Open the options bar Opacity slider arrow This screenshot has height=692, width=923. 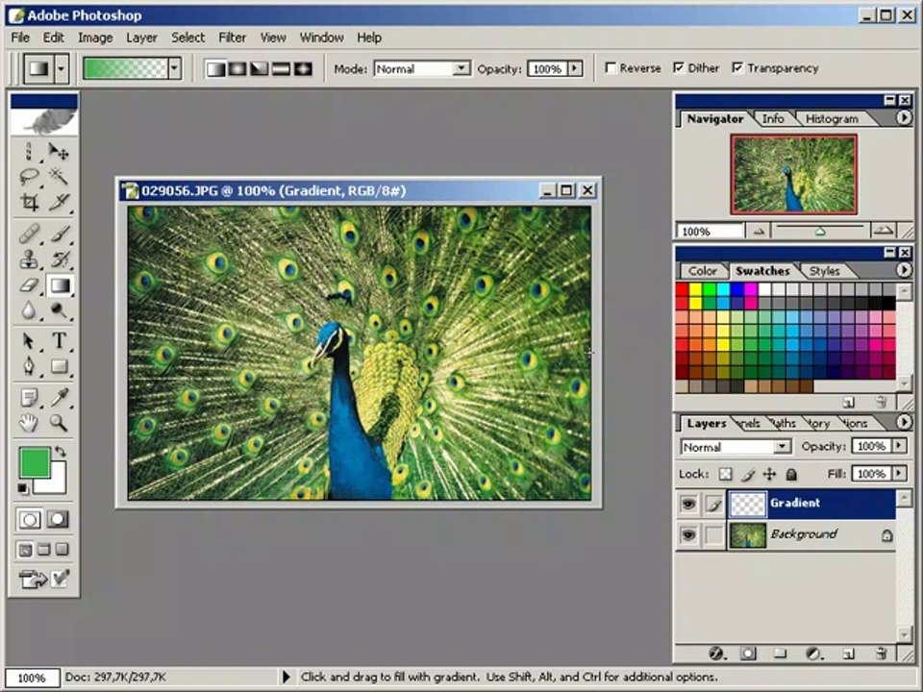pyautogui.click(x=576, y=69)
